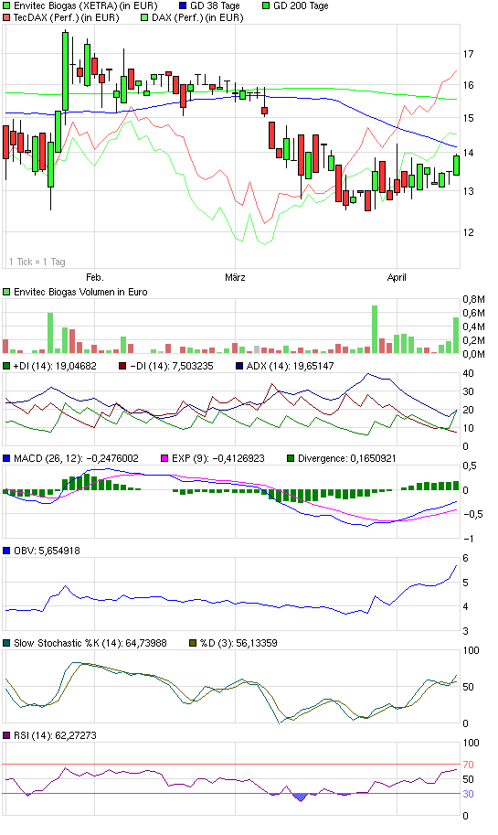Click the 'März' date axis label
498x835 pixels.
coord(235,277)
